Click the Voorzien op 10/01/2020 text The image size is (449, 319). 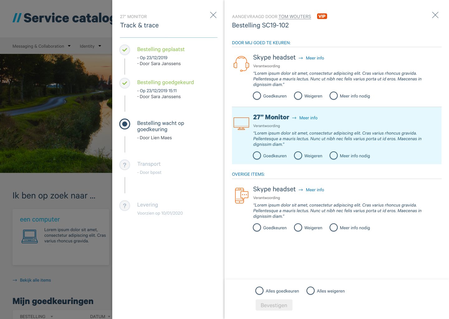coord(160,213)
